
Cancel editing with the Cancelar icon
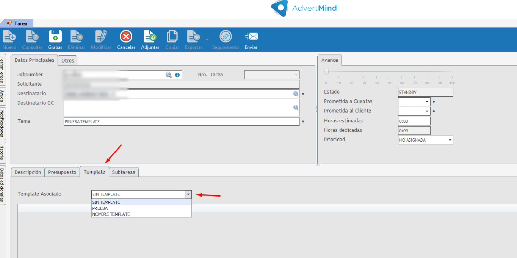point(126,36)
